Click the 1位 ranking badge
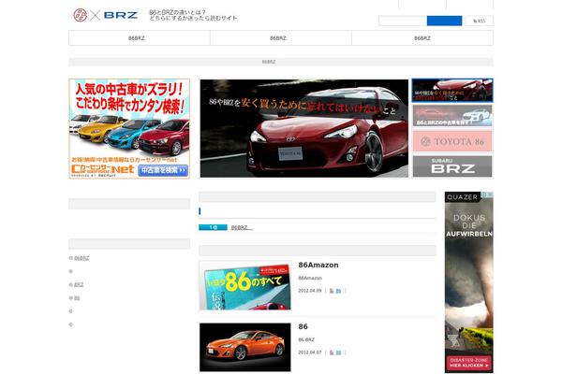The image size is (562, 374). (x=213, y=227)
